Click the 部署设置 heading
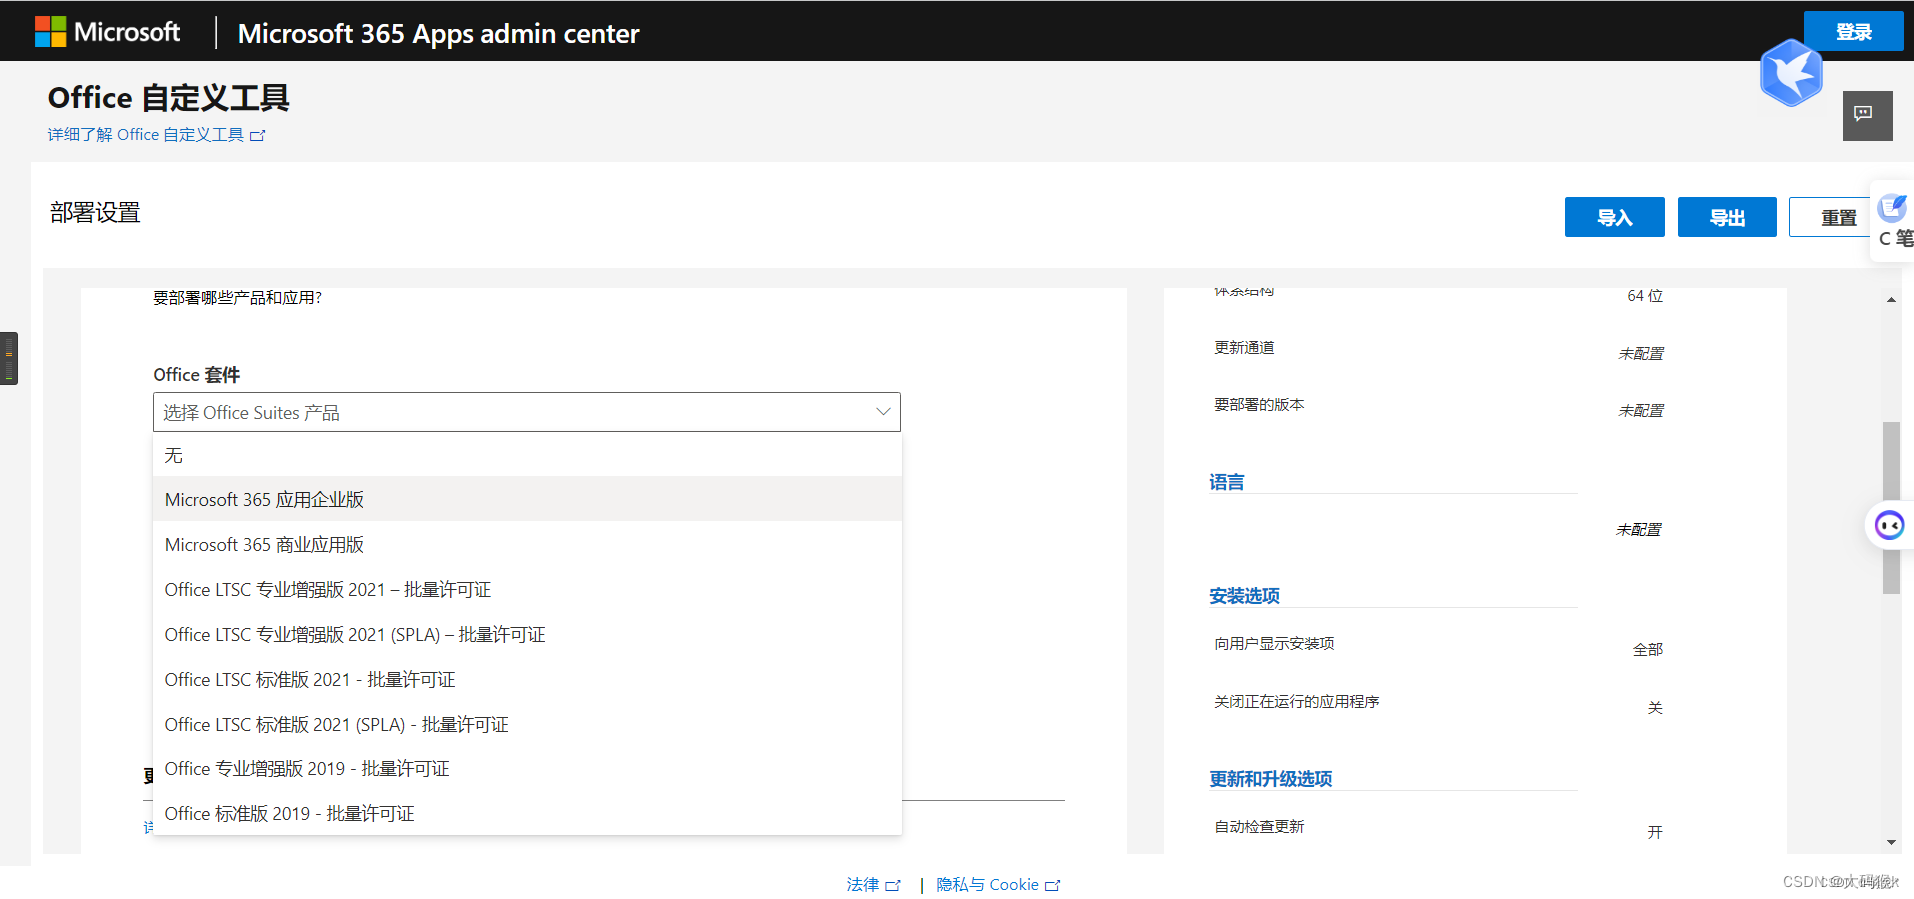Viewport: 1914px width, 899px height. click(95, 212)
